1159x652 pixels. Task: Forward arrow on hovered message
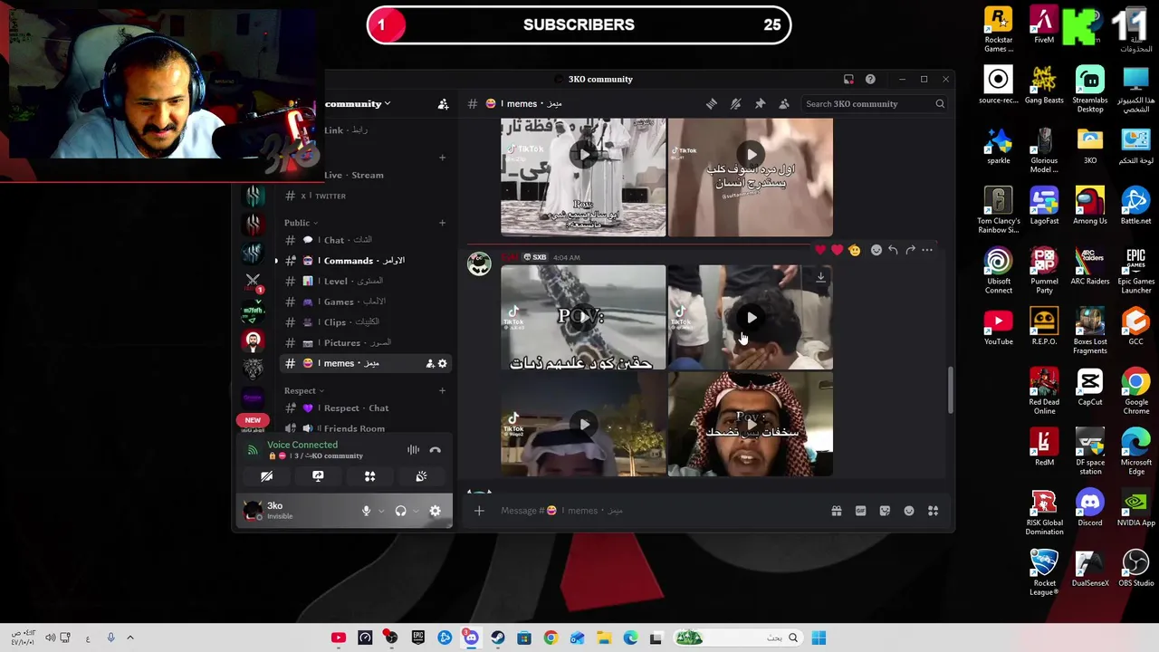point(910,250)
